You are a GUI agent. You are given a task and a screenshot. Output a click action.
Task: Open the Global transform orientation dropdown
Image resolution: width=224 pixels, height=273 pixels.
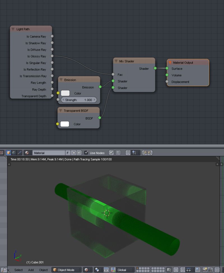124,270
